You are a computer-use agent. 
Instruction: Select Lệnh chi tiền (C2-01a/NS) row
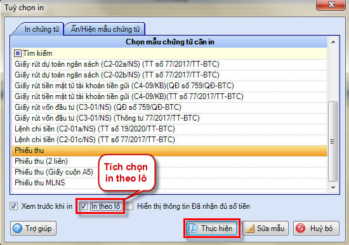pos(169,129)
